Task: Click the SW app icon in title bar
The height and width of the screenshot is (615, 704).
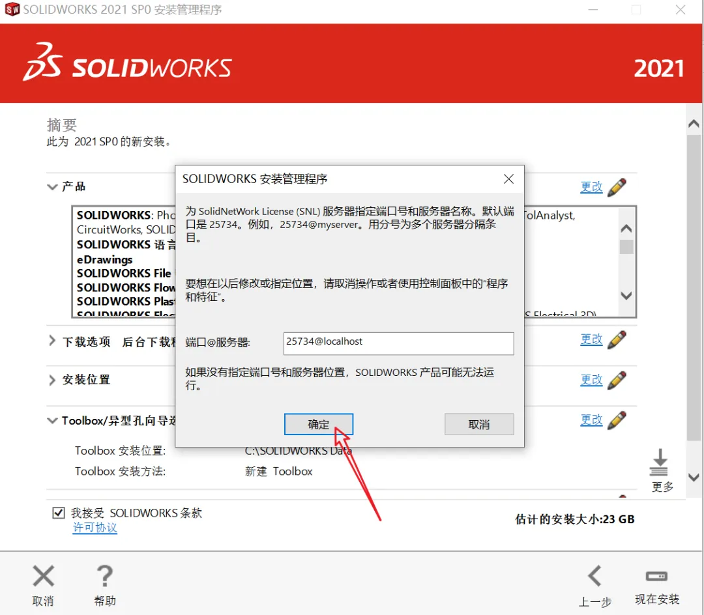Action: (12, 9)
